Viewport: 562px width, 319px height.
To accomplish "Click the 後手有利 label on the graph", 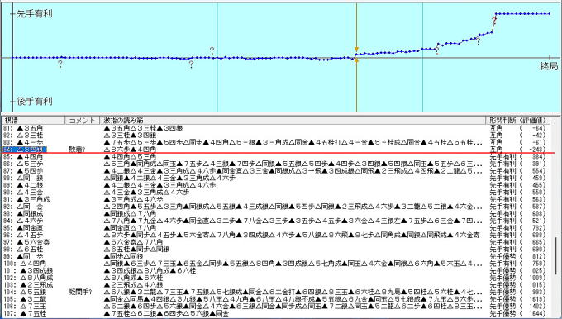I will pos(35,101).
